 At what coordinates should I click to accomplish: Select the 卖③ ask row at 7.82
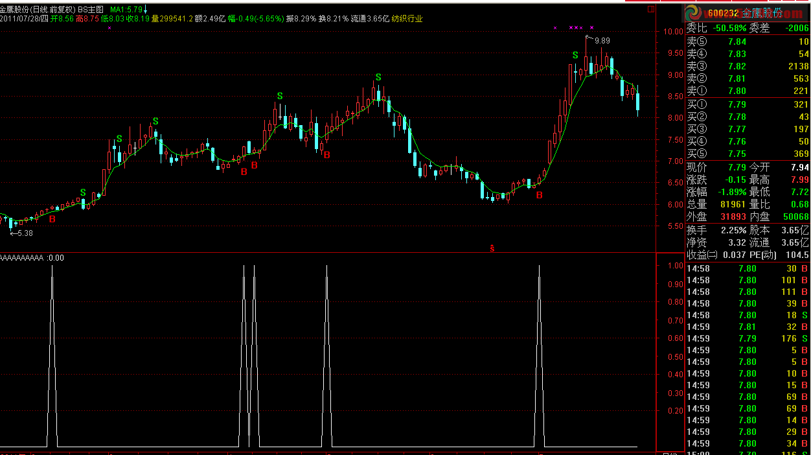pyautogui.click(x=748, y=67)
